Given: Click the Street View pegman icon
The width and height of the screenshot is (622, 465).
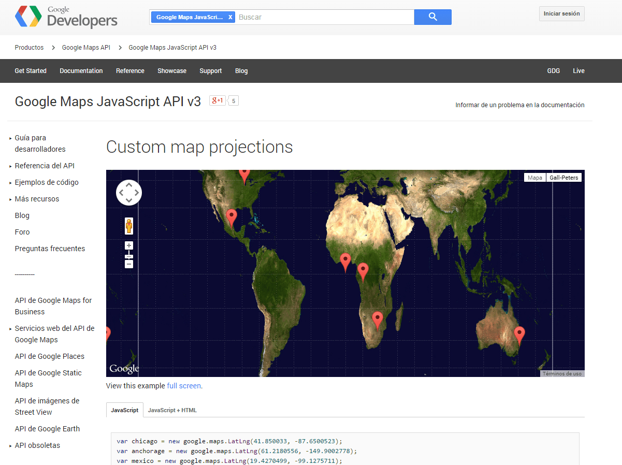Looking at the screenshot, I should click(x=129, y=226).
